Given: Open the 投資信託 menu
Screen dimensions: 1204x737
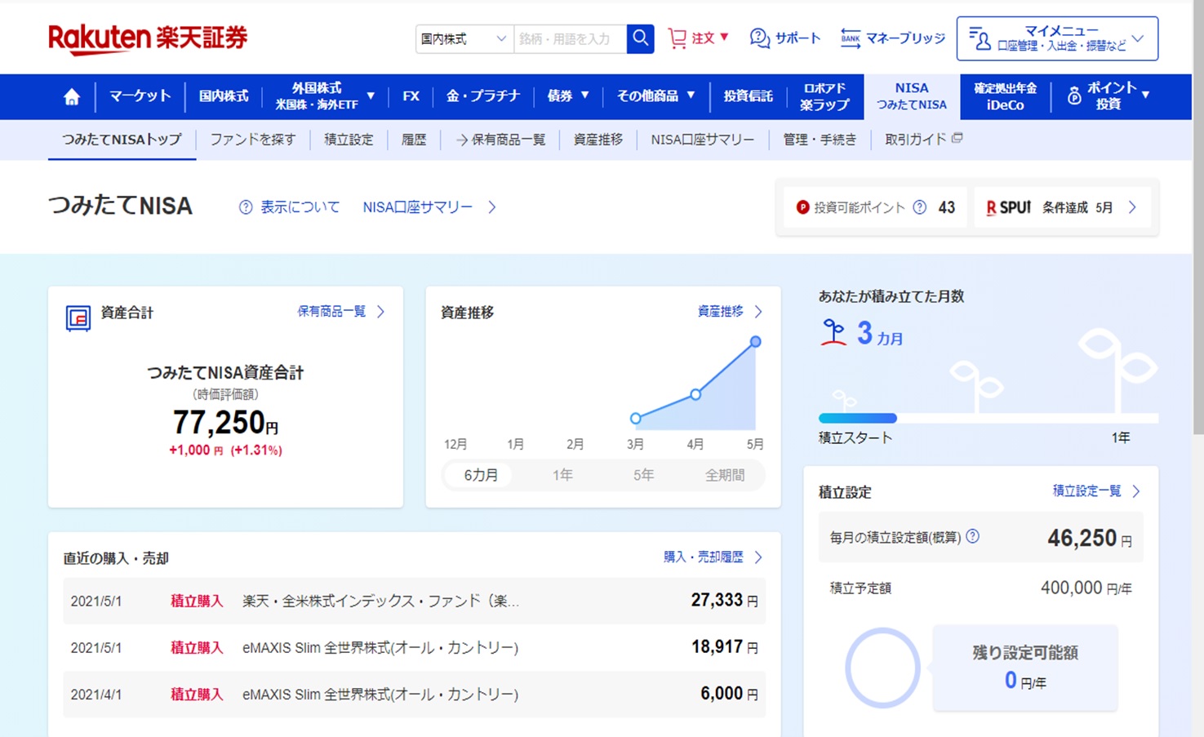Looking at the screenshot, I should coord(748,96).
